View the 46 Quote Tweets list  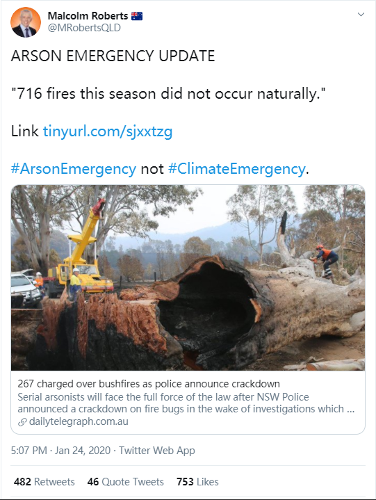[x=126, y=481]
